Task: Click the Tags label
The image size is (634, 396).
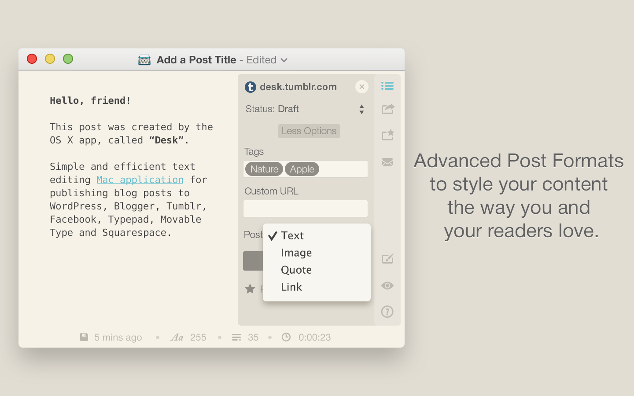Action: (x=254, y=151)
